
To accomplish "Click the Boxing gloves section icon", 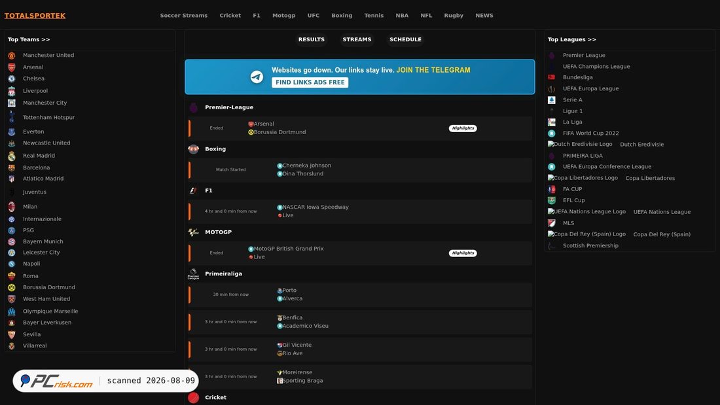I will [193, 149].
